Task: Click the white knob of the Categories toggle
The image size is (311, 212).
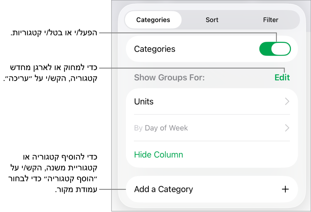Action: tap(281, 49)
